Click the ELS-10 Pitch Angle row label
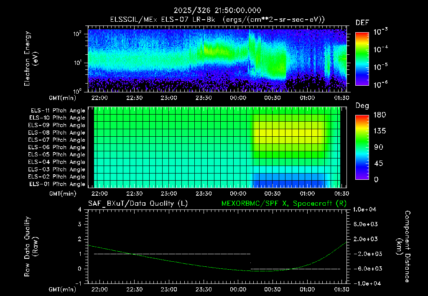Screen dimensions: 428x296 57,118
